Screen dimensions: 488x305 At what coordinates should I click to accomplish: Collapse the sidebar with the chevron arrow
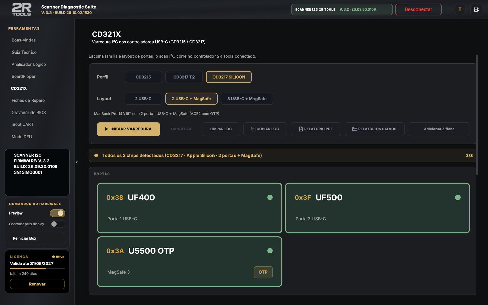click(x=77, y=162)
